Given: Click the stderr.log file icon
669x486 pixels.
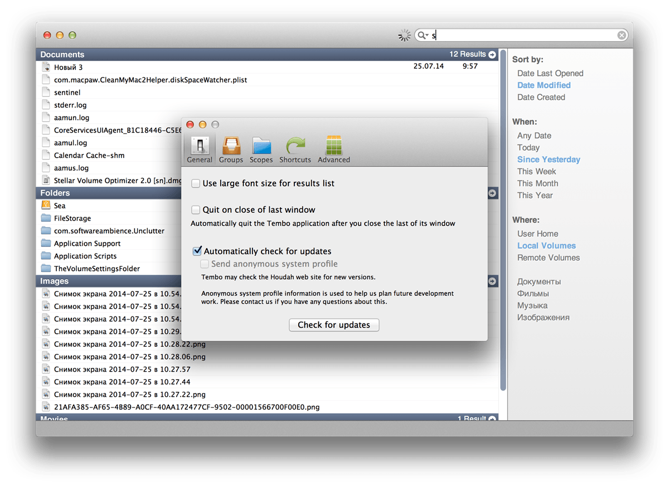Looking at the screenshot, I should pyautogui.click(x=46, y=105).
